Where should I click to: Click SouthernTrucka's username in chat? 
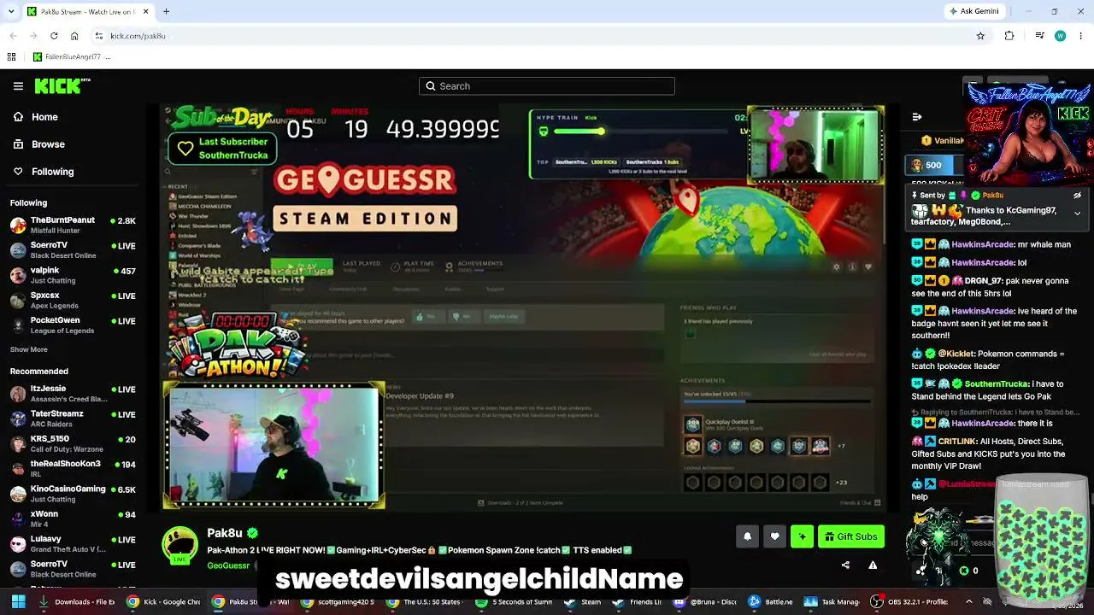996,384
